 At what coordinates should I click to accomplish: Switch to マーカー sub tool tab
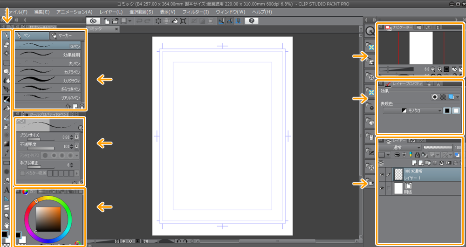tap(67, 36)
